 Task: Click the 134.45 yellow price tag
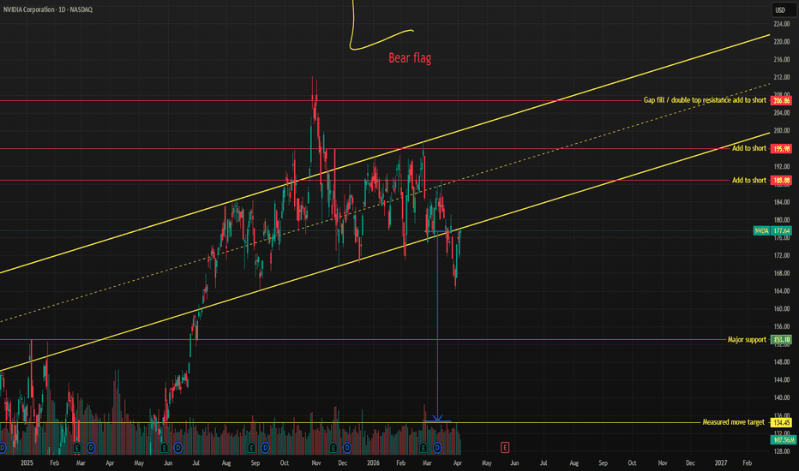[x=781, y=423]
